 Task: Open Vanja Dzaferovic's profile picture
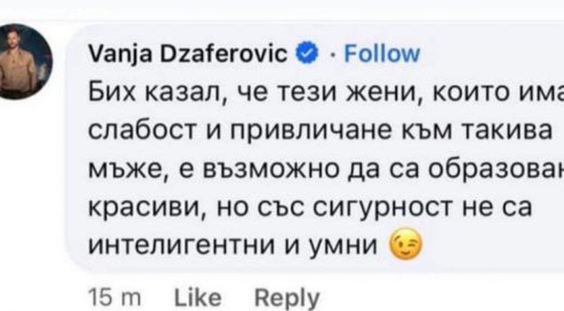click(26, 61)
